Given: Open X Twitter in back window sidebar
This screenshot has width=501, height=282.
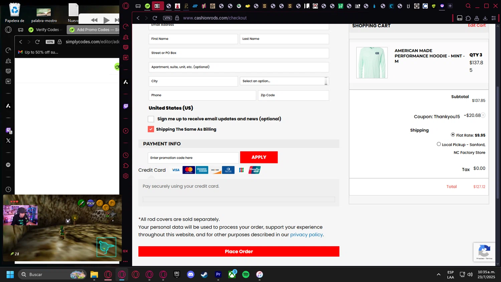Looking at the screenshot, I should 8,141.
